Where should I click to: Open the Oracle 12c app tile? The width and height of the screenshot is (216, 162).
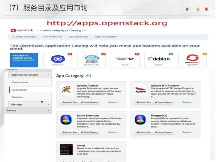125,60
